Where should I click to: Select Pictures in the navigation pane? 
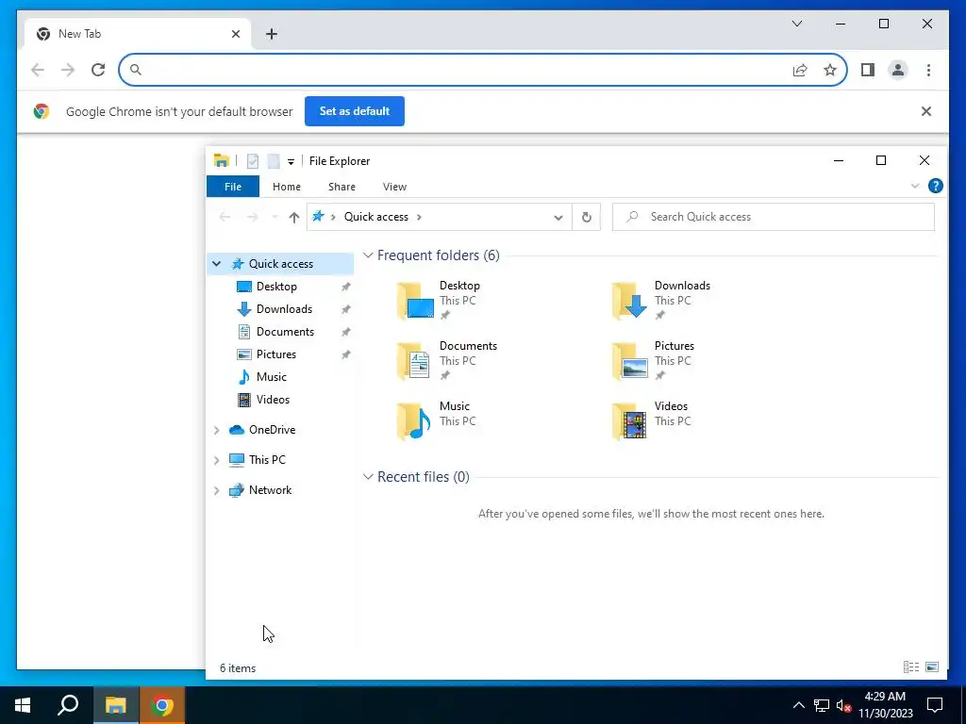[x=276, y=354]
